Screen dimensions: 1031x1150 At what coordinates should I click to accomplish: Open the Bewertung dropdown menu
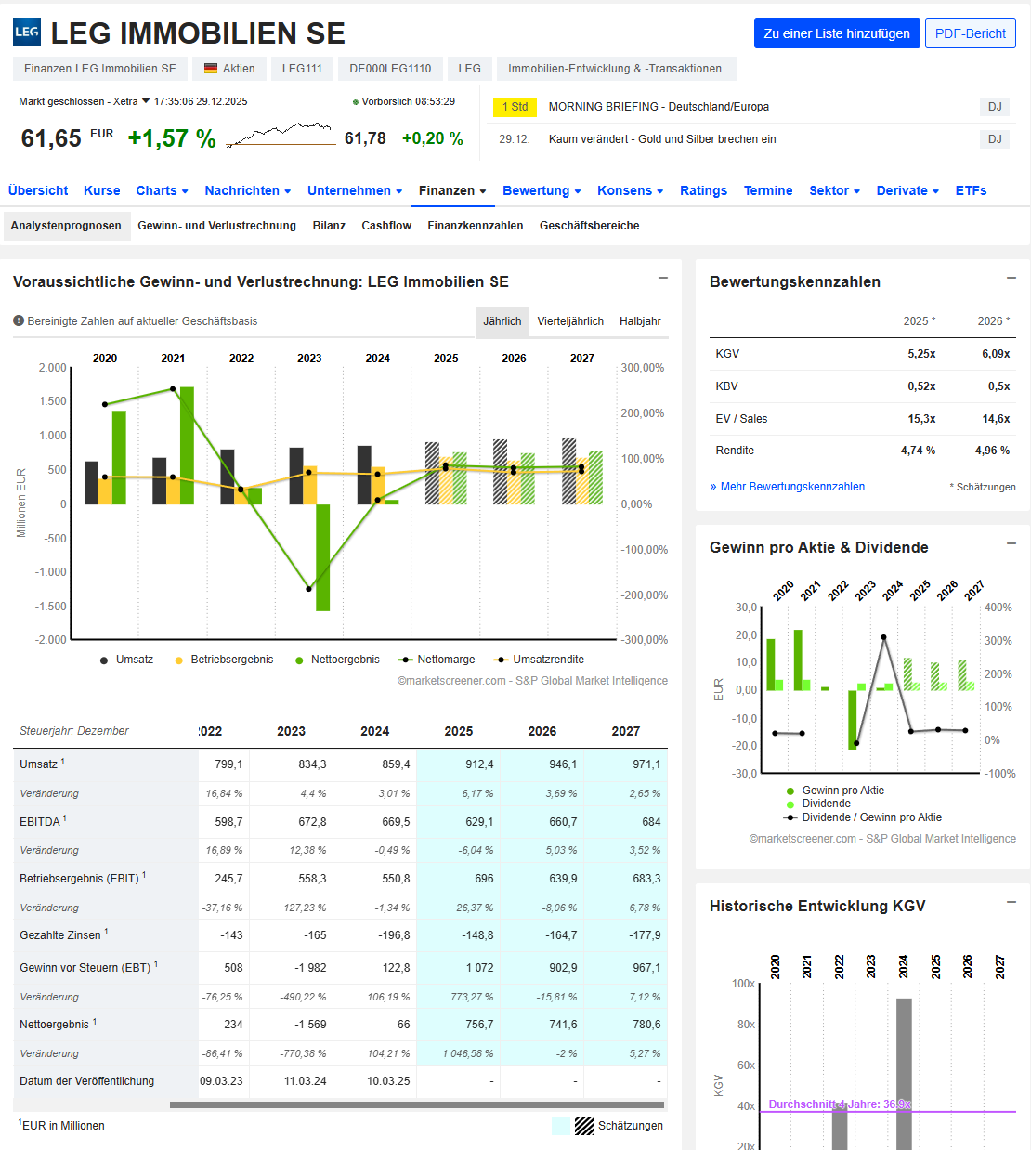coord(542,190)
